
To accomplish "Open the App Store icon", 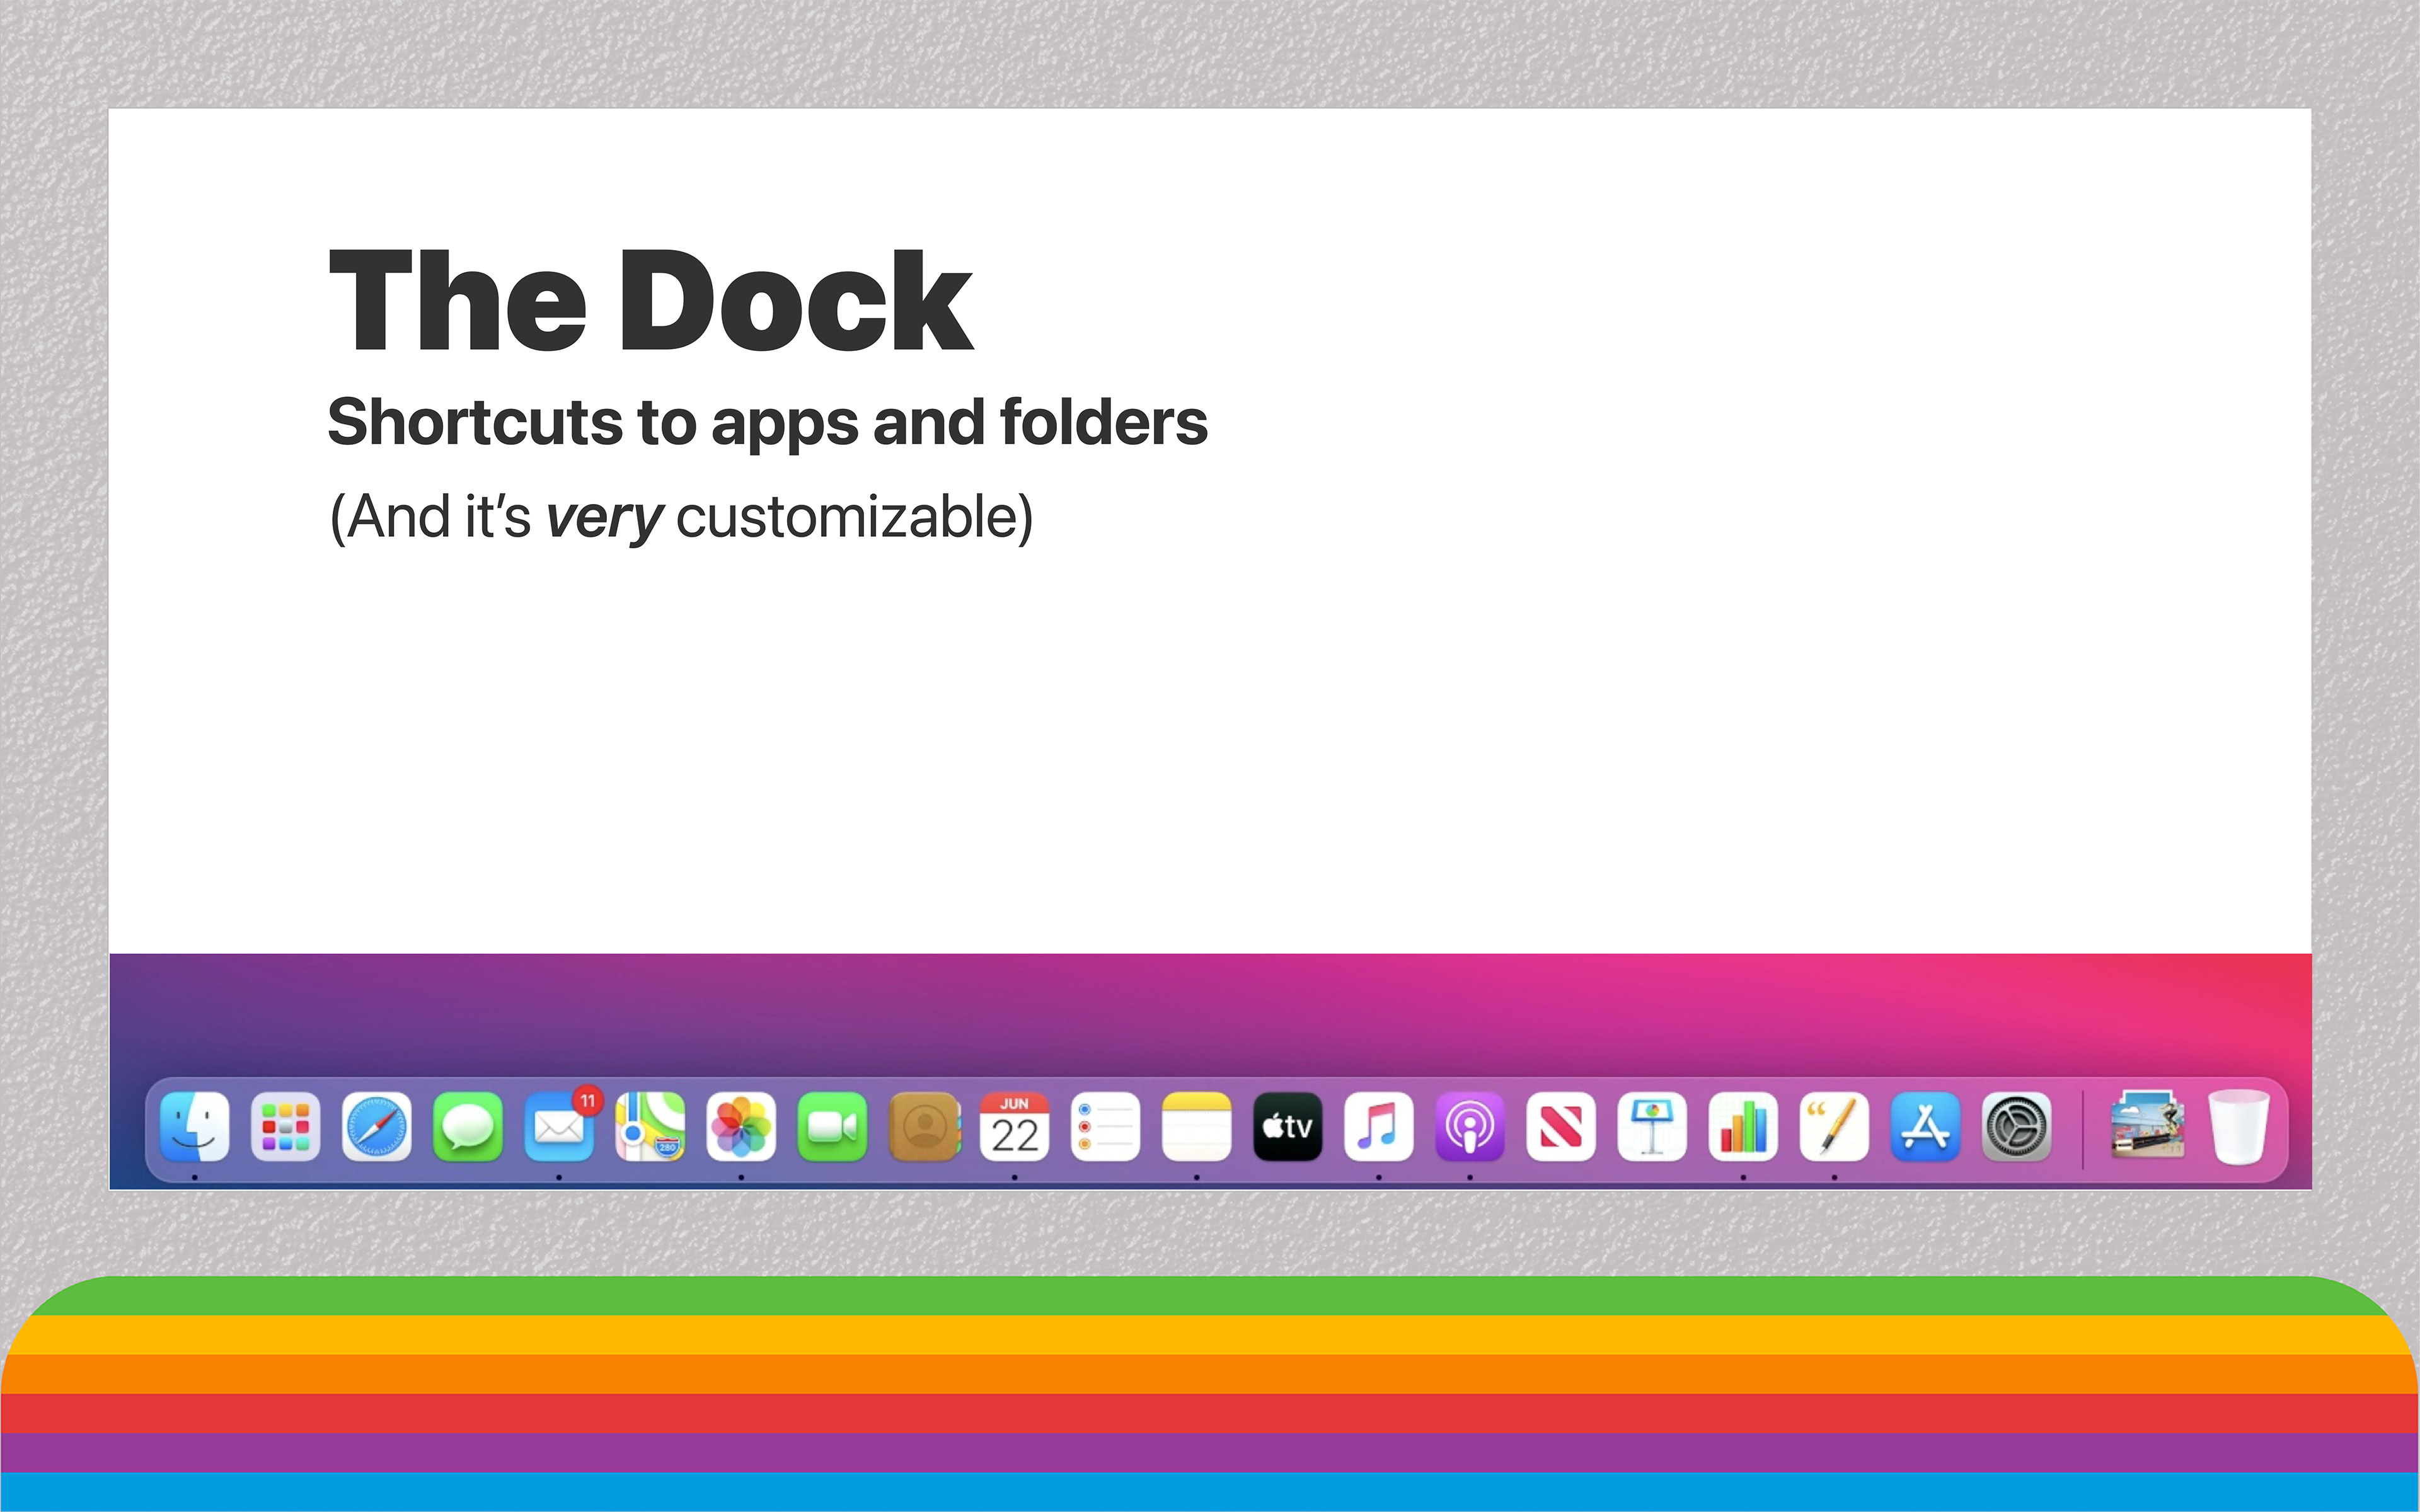I will tap(1925, 1127).
